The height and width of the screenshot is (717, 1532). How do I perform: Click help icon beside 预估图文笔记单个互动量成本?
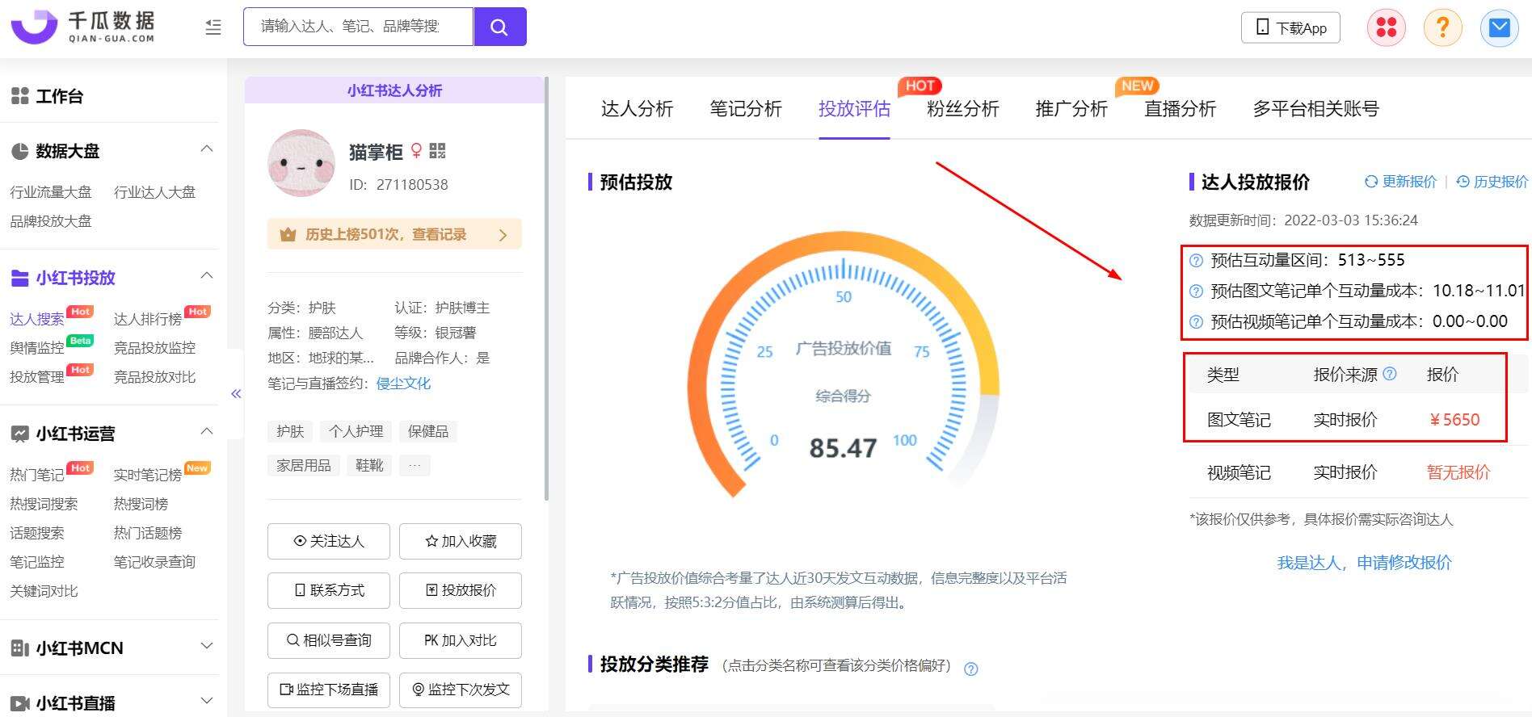(1197, 291)
